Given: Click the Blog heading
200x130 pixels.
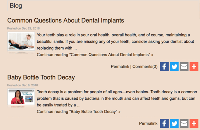Looking at the screenshot, I should click(16, 6).
